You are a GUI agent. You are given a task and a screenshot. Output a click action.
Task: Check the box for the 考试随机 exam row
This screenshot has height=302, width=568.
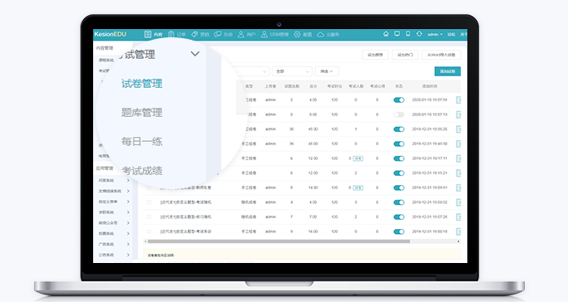149,202
